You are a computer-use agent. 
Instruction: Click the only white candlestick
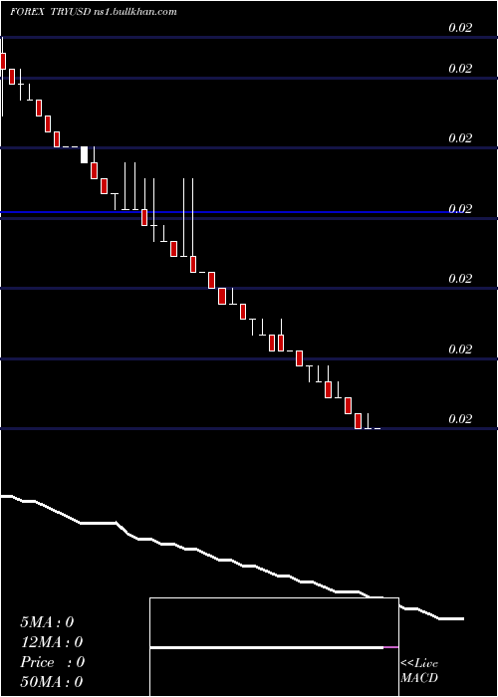tap(84, 154)
